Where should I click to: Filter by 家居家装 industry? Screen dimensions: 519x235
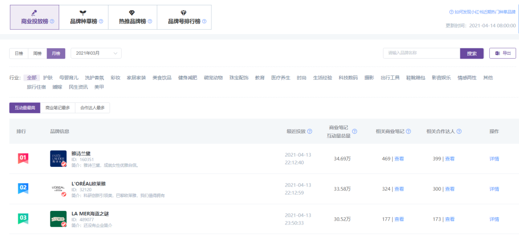pyautogui.click(x=136, y=78)
